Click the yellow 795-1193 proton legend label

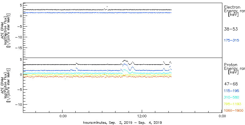pyautogui.click(x=233, y=104)
